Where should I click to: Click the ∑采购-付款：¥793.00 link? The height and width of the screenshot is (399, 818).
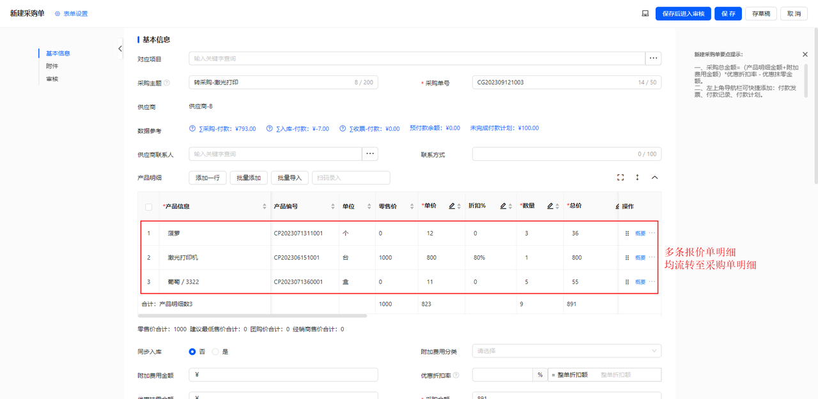(x=228, y=128)
